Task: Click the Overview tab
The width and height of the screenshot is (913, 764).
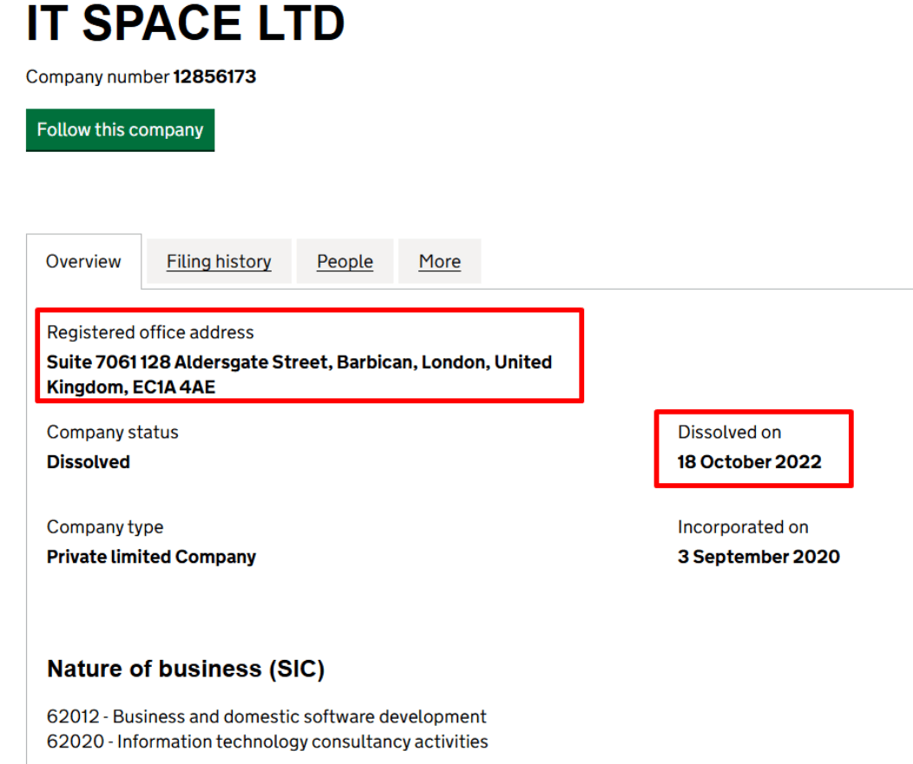Action: [83, 261]
